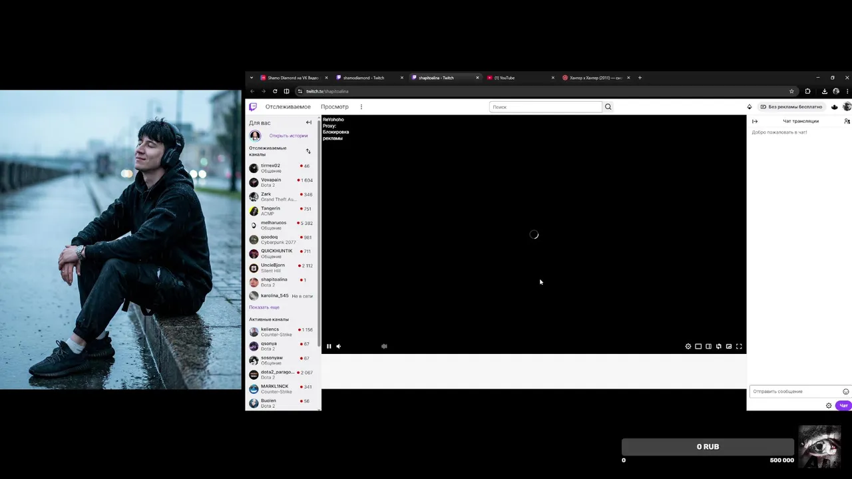Open the offline karolina_545 channel
852x479 pixels.
281,296
